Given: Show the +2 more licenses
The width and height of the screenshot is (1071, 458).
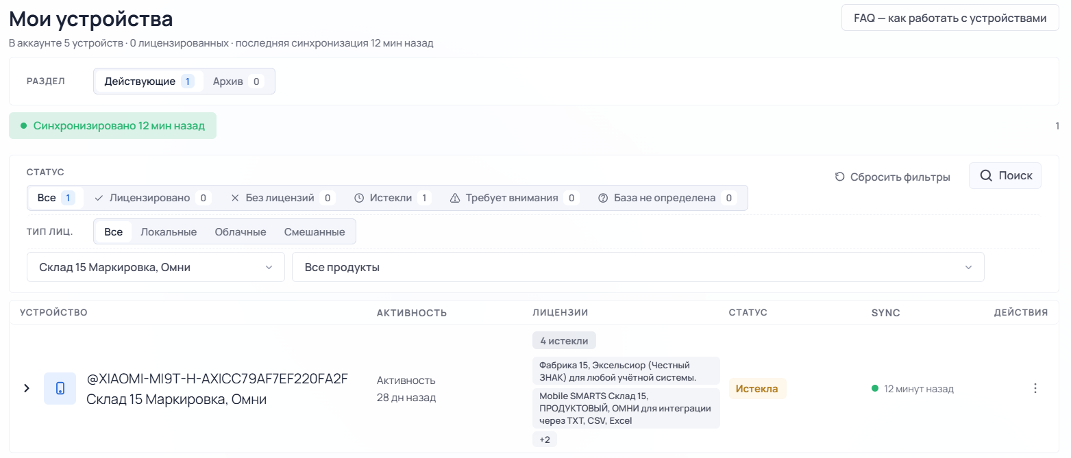Looking at the screenshot, I should (x=545, y=440).
